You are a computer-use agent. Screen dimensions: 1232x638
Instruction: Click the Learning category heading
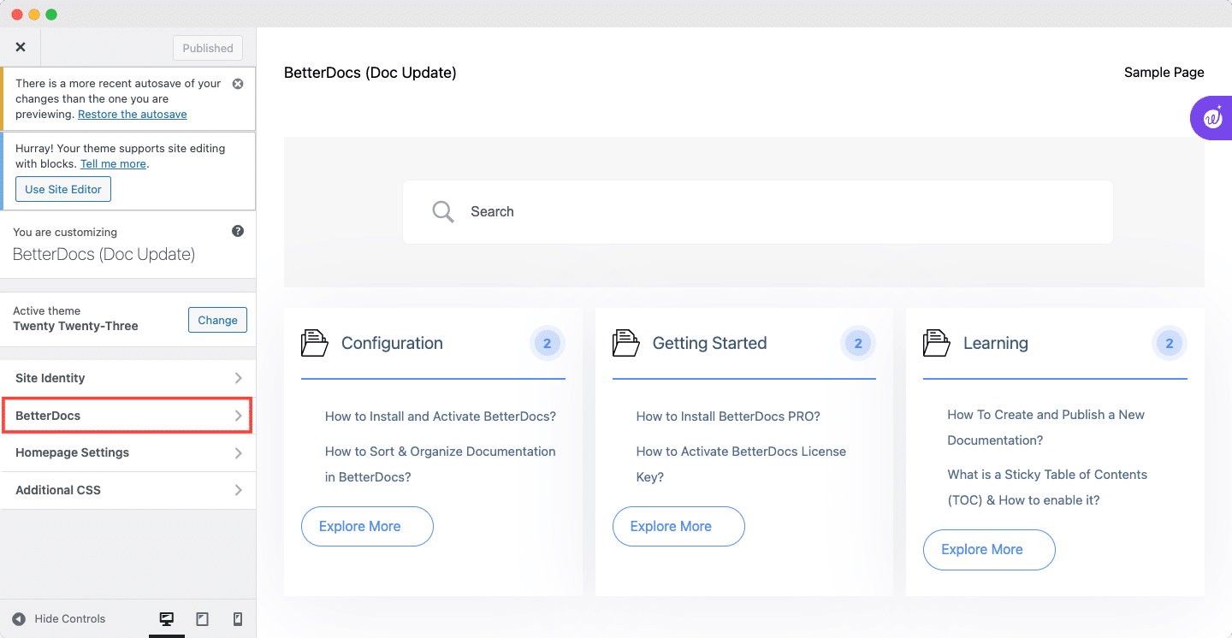[x=996, y=343]
